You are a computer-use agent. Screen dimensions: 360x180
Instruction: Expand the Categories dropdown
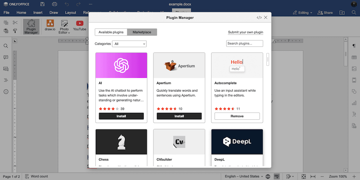click(x=130, y=44)
